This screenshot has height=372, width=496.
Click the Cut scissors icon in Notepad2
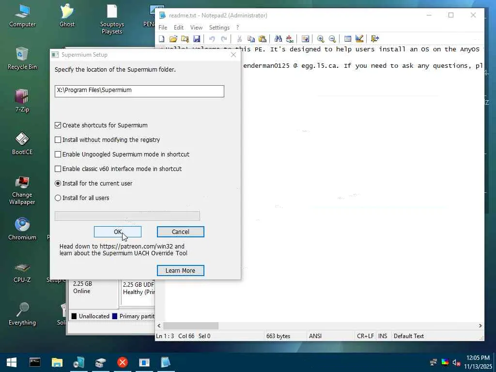tap(239, 39)
